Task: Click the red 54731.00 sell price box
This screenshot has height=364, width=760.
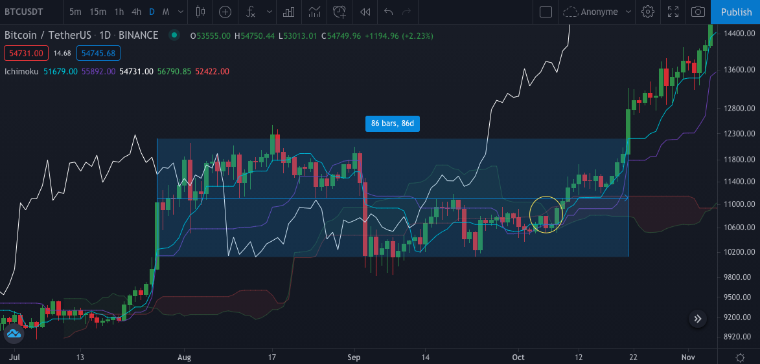Action: tap(26, 53)
